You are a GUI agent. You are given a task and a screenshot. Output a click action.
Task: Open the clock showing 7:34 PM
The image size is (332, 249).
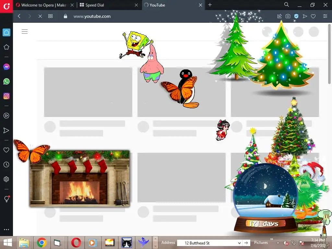[318, 240]
